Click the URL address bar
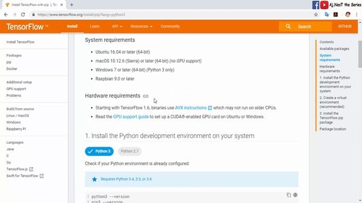The image size is (362, 203). [x=173, y=15]
